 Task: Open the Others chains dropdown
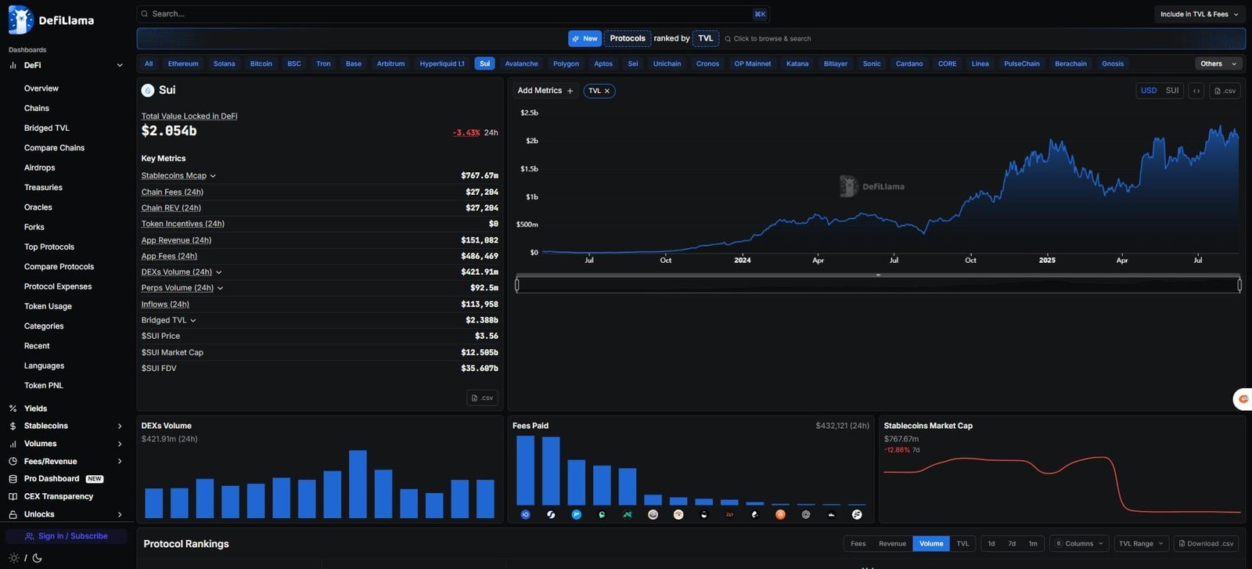click(1217, 63)
